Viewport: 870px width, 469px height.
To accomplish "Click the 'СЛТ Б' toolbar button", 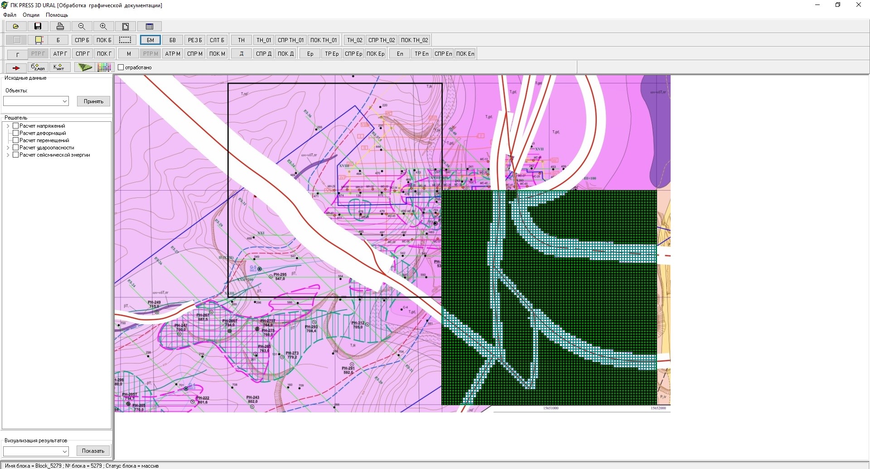I will click(217, 40).
